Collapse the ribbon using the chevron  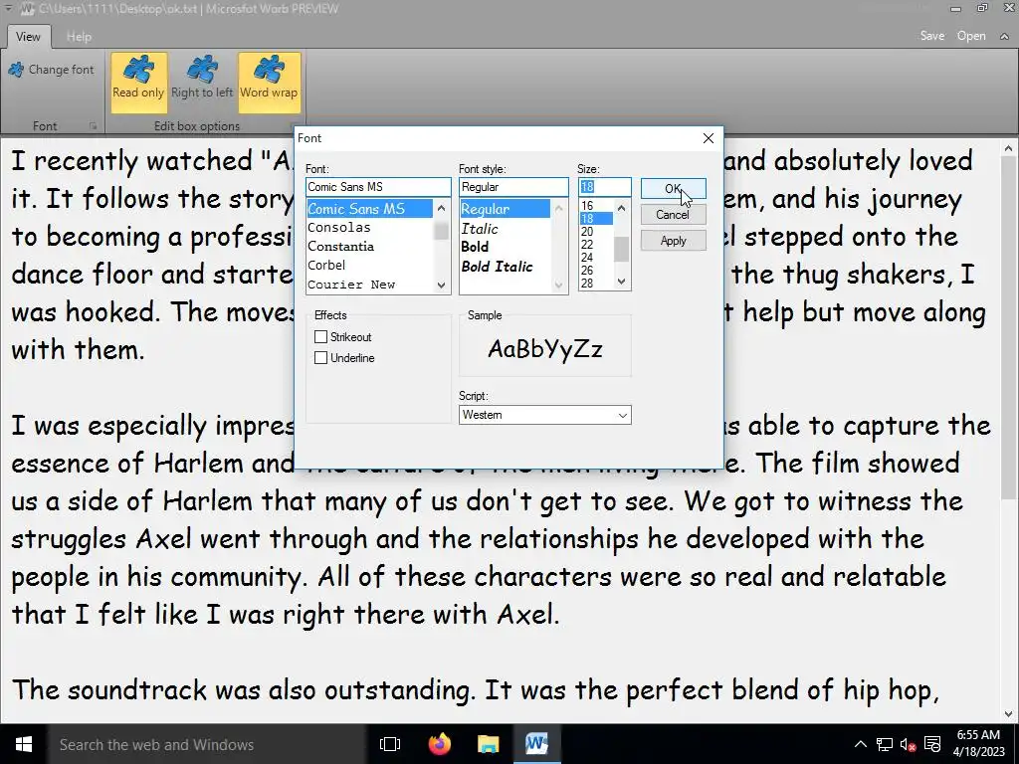(x=1004, y=37)
